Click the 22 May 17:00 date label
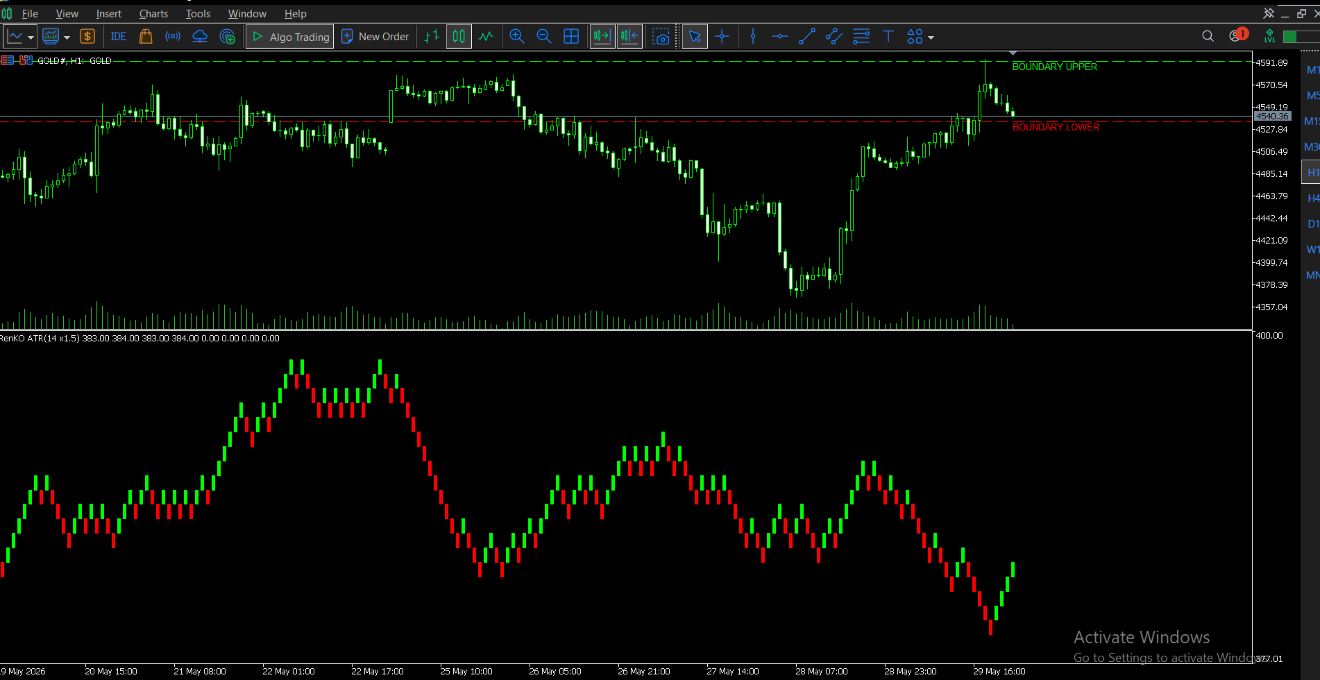 pyautogui.click(x=377, y=671)
